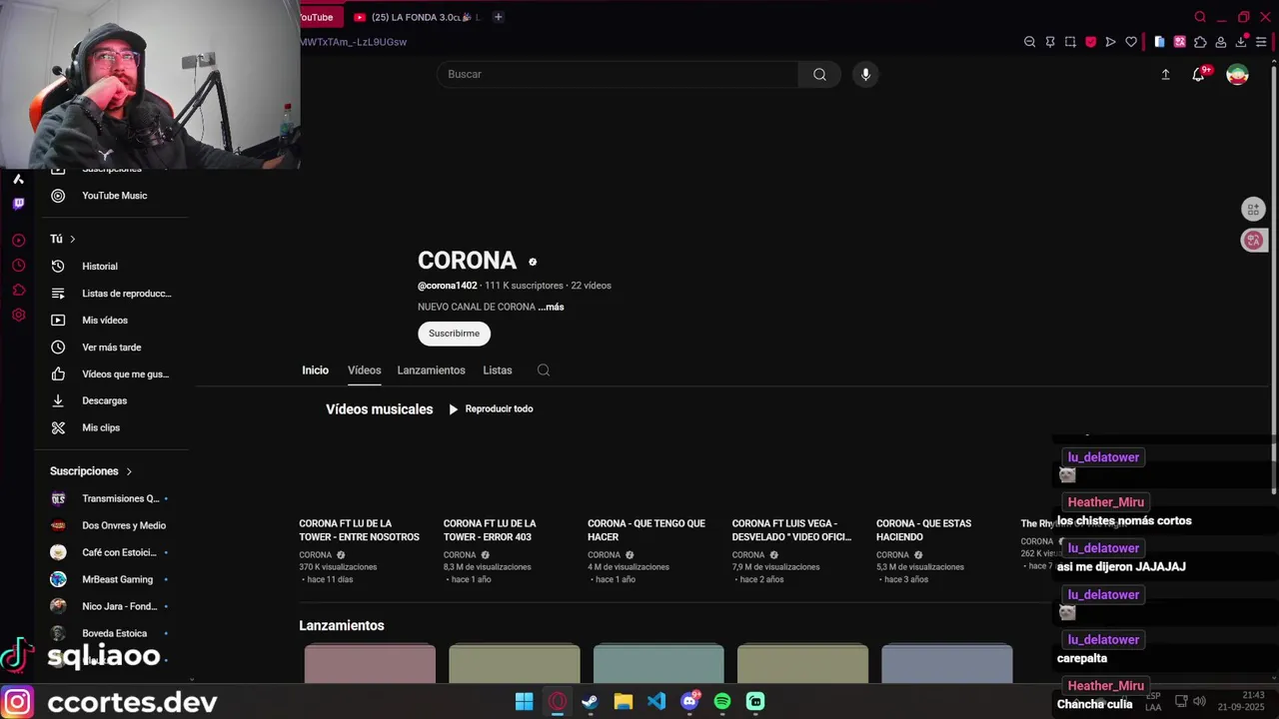Open Ver más tarde in sidebar
The width and height of the screenshot is (1279, 719).
pos(112,348)
